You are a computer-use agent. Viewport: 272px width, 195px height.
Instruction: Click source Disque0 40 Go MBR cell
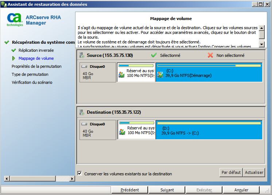click(98, 72)
